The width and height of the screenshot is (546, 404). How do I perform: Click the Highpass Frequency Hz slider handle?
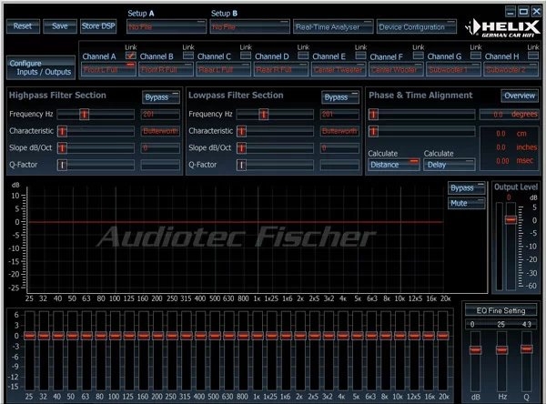(x=85, y=114)
